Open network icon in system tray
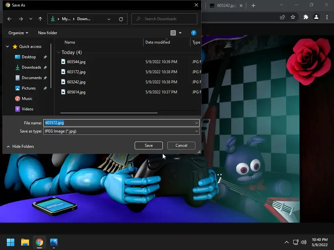This screenshot has width=334, height=250. point(296,242)
